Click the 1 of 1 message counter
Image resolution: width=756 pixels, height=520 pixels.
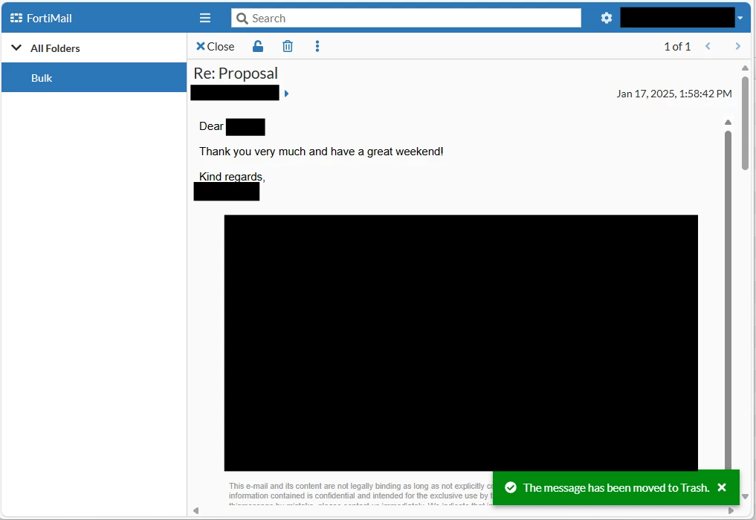pos(677,46)
